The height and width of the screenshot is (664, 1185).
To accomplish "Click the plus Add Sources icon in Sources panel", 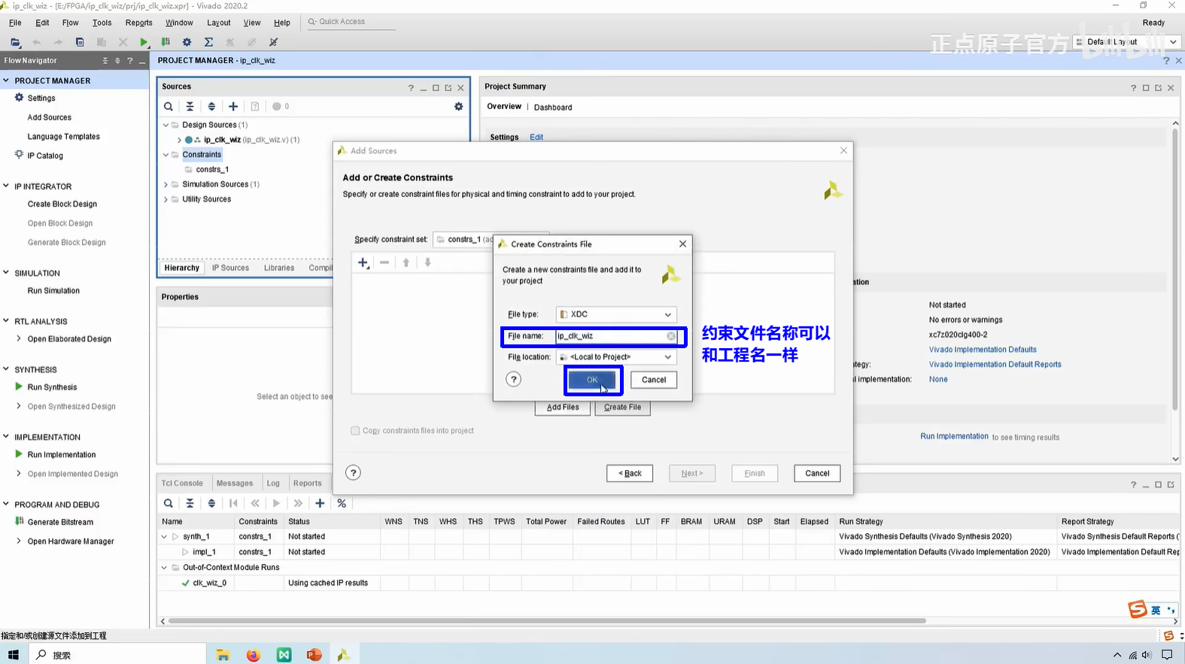I will (x=233, y=107).
